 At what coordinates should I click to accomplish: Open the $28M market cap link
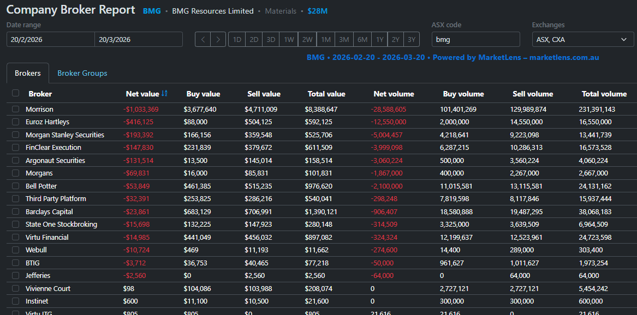317,11
